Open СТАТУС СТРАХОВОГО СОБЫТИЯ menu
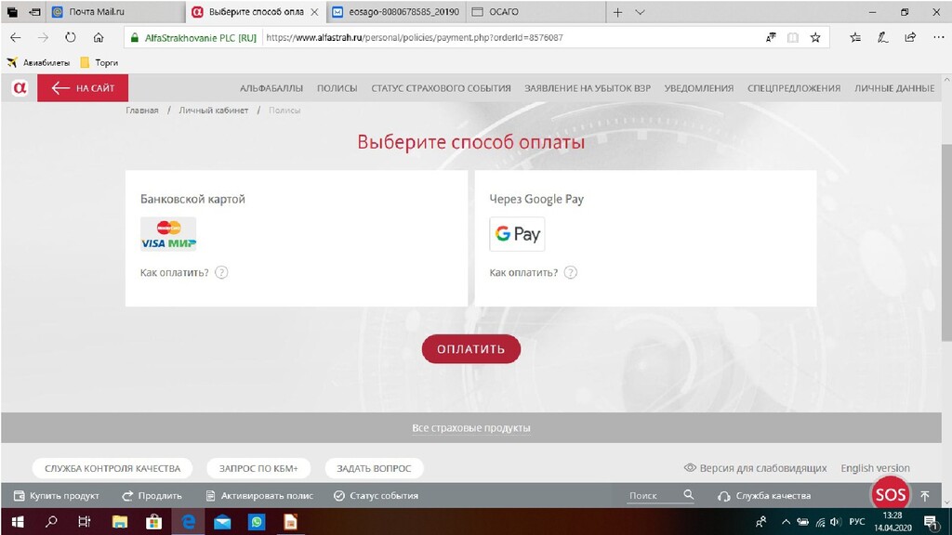This screenshot has width=952, height=535. tap(441, 88)
